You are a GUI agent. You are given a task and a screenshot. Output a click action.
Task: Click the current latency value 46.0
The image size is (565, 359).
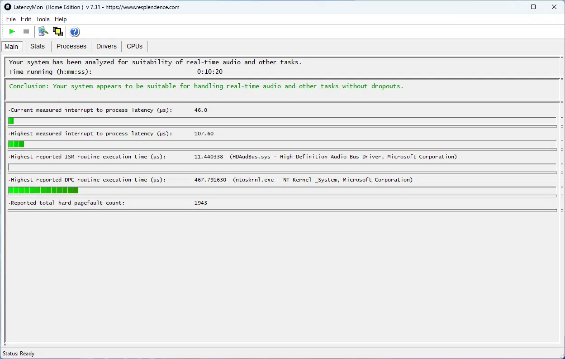(x=201, y=110)
